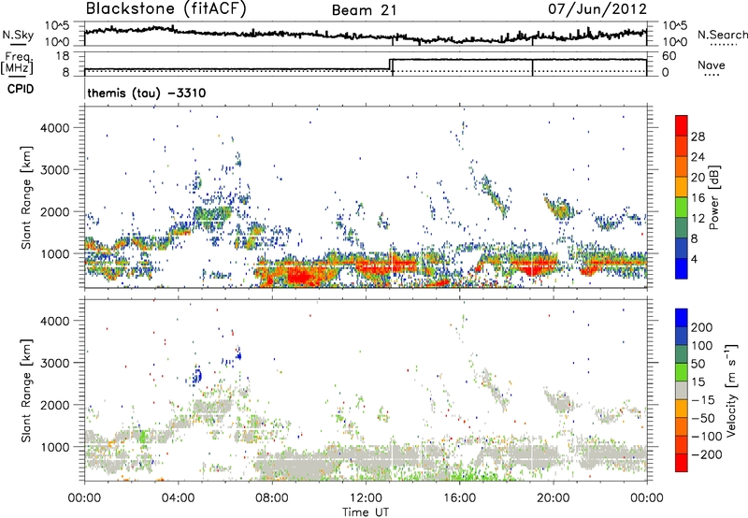Click the 4000 tick on power panel

(55, 128)
